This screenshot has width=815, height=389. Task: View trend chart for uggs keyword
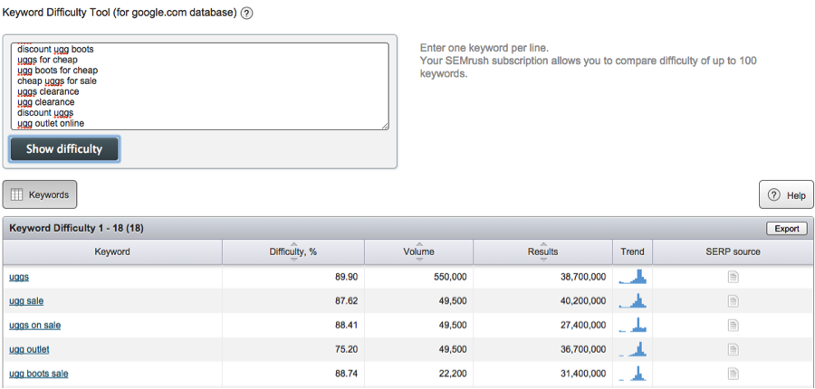pos(632,276)
